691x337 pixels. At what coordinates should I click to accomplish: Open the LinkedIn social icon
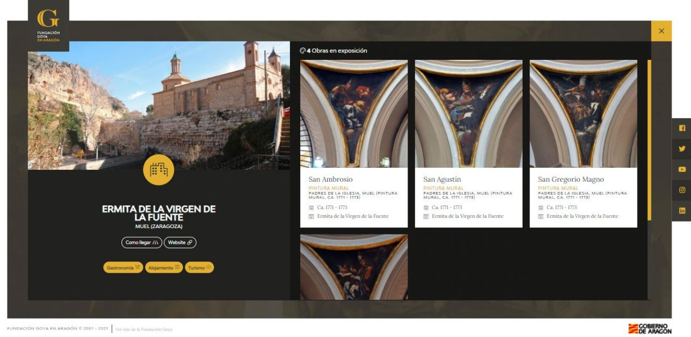coord(682,210)
